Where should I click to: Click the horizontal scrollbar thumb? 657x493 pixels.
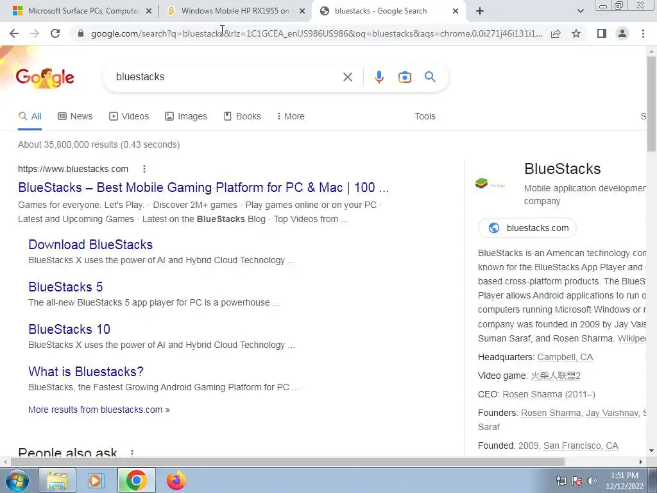click(287, 462)
